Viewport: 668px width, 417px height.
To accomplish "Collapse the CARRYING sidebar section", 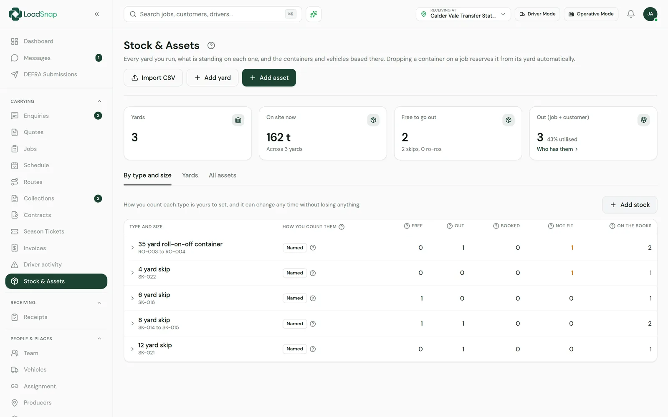I will (99, 101).
